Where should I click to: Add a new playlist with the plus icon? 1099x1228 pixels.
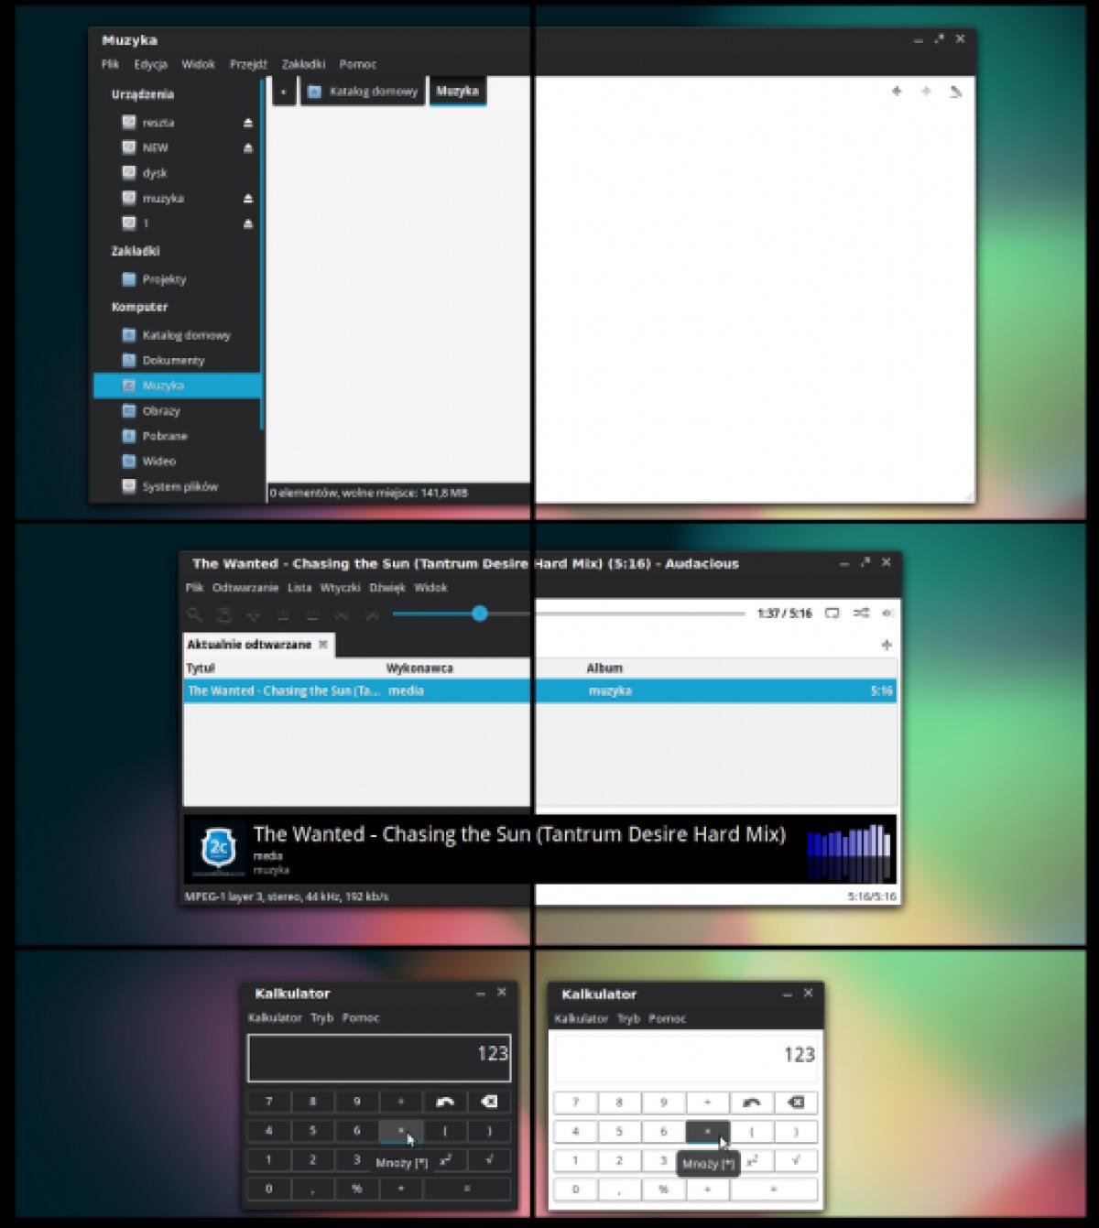coord(886,645)
